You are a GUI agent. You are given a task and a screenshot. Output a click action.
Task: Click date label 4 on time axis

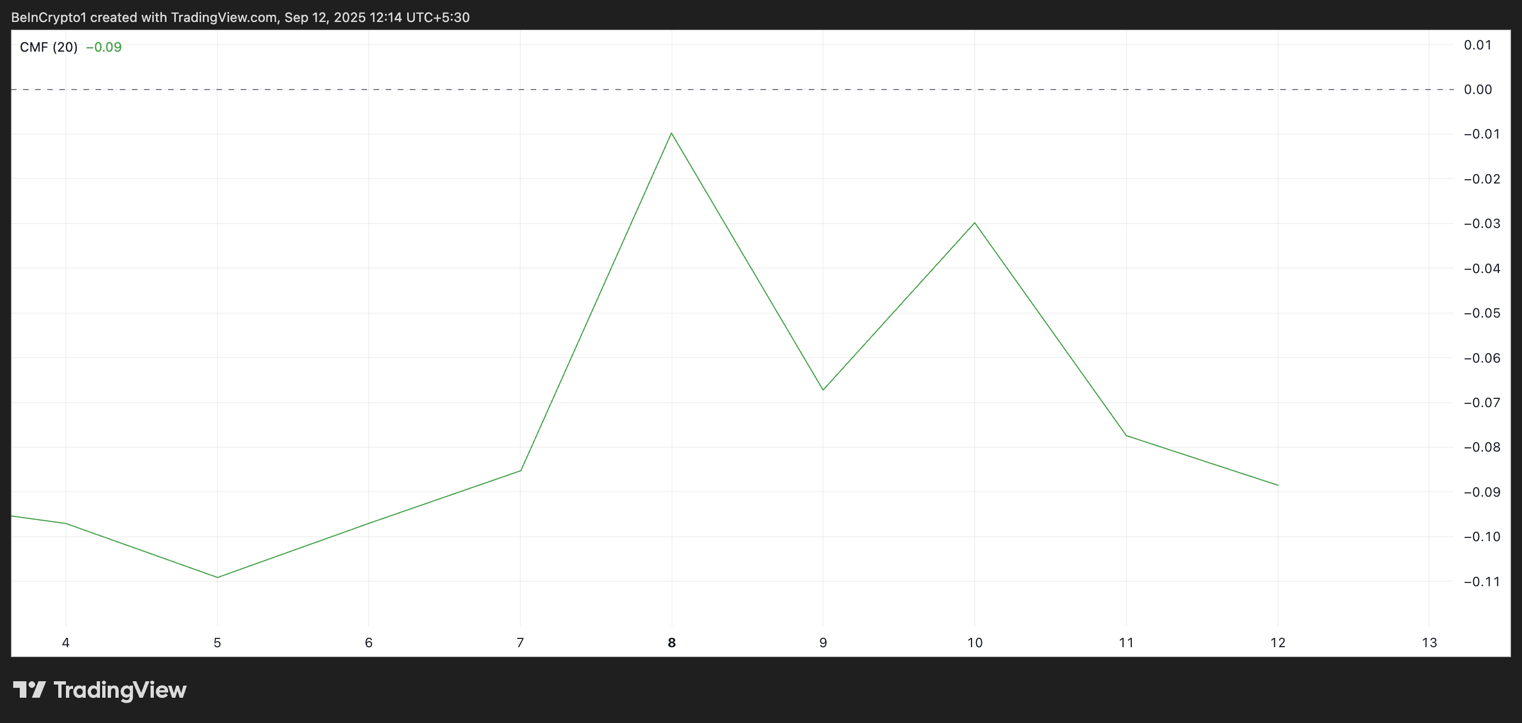pos(65,643)
